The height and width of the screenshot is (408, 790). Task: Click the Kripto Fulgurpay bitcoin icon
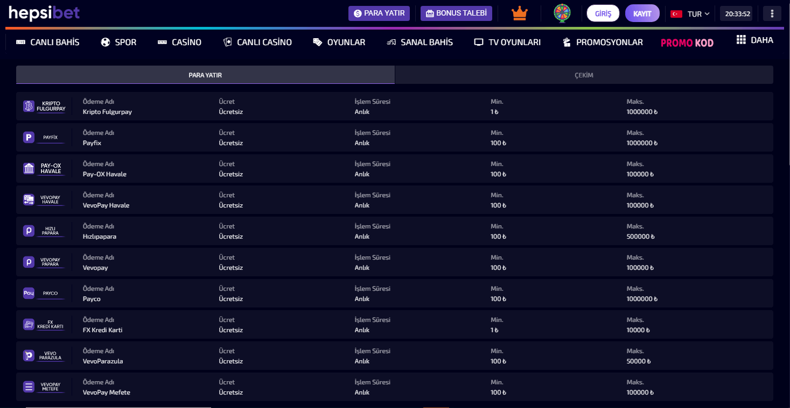tap(29, 106)
